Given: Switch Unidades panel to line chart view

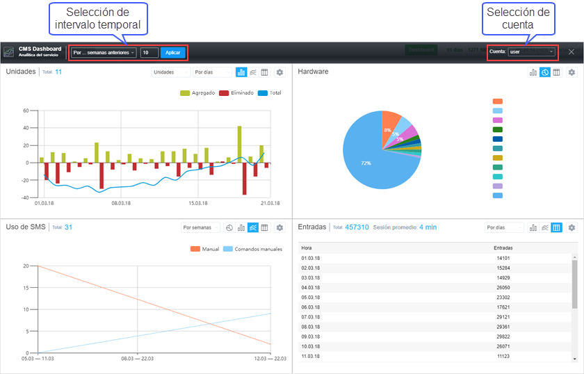Looking at the screenshot, I should 253,72.
